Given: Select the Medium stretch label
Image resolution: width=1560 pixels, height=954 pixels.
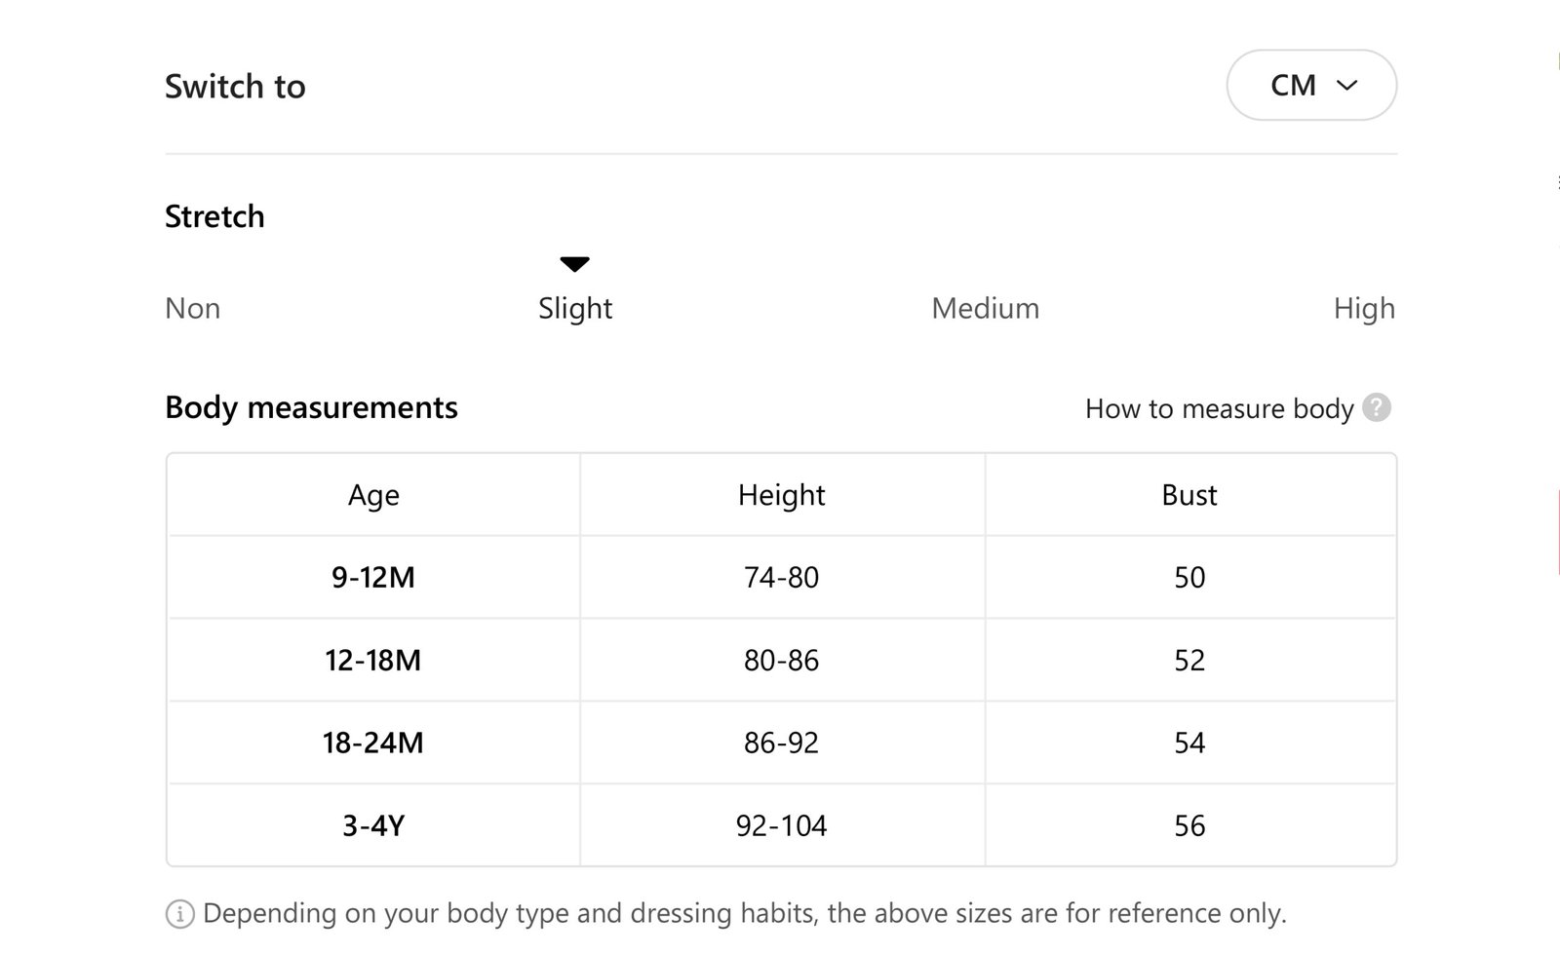Looking at the screenshot, I should 986,308.
